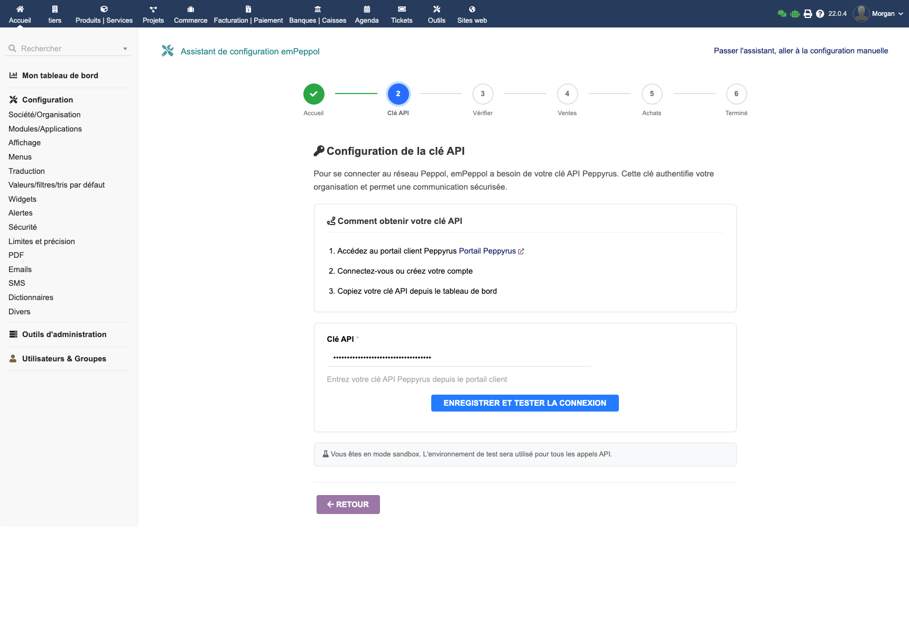
Task: Click the Projets network icon
Action: [153, 9]
